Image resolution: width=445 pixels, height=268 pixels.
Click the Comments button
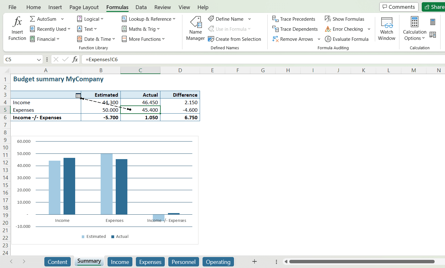[398, 7]
